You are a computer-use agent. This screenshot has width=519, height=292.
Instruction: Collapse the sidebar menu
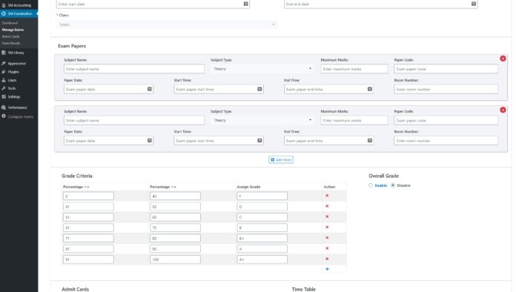(x=19, y=116)
